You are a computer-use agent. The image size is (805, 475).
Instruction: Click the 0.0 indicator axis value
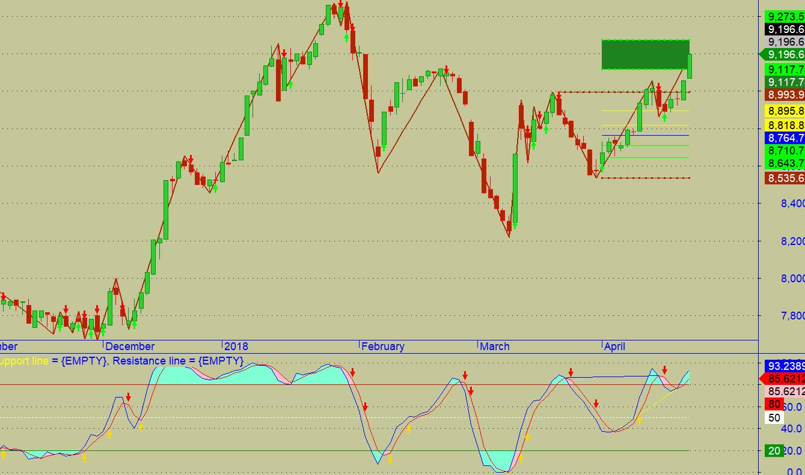(x=795, y=471)
